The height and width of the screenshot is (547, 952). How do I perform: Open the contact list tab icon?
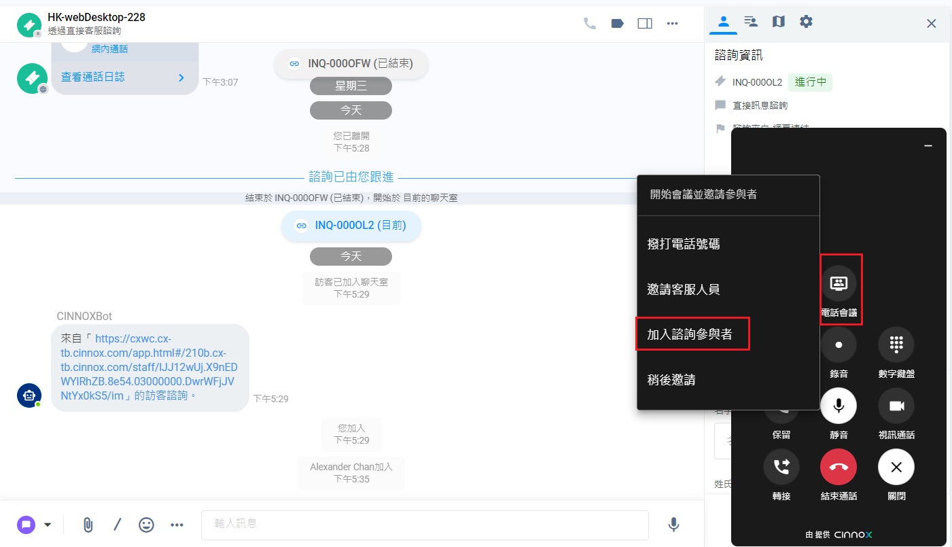pos(751,22)
